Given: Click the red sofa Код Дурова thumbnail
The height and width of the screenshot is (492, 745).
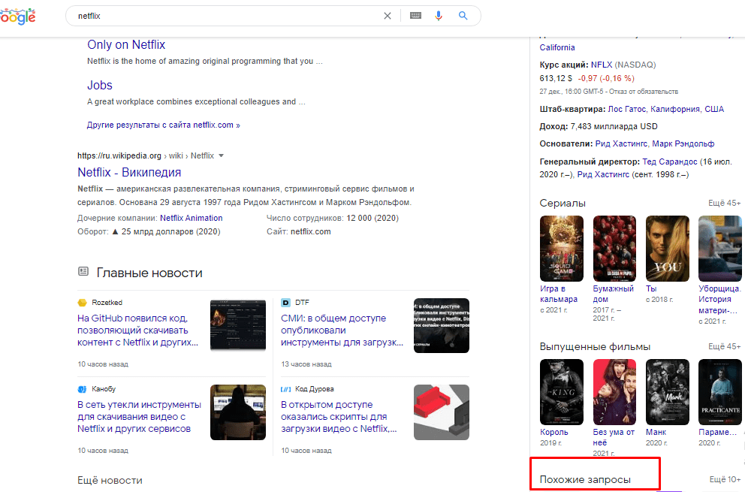Looking at the screenshot, I should click(442, 412).
